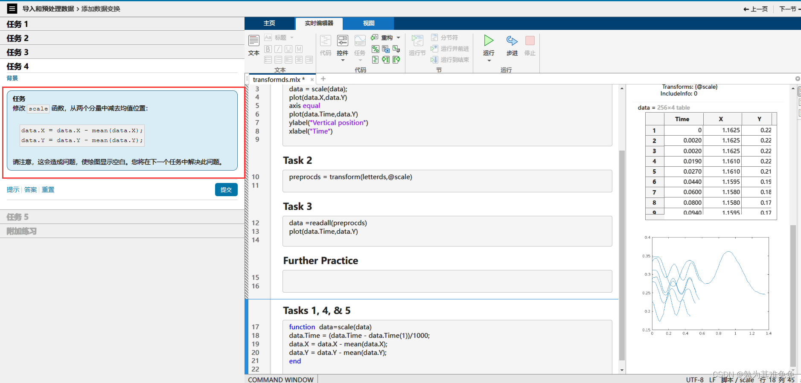The image size is (801, 383).
Task: Switch to the 视图 (View) tab
Action: coord(369,23)
